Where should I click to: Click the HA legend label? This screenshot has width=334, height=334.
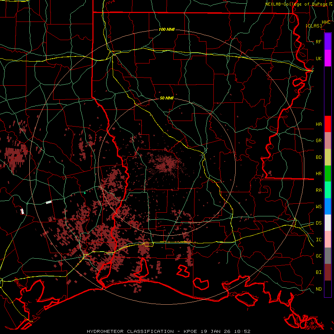click(x=319, y=124)
